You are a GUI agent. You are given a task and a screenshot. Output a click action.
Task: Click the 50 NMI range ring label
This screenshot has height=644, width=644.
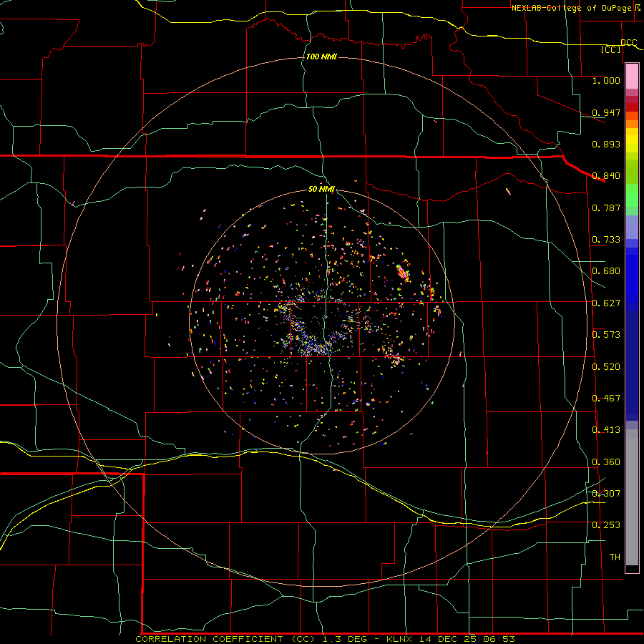pos(321,189)
